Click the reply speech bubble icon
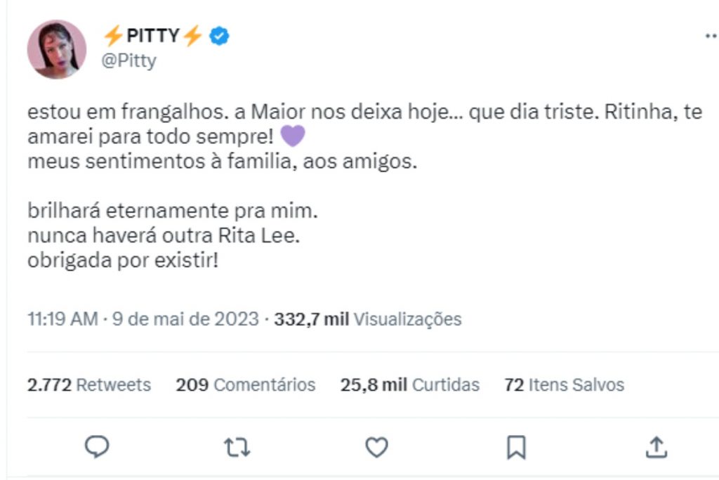Screen dimensions: 719x480 click(96, 446)
